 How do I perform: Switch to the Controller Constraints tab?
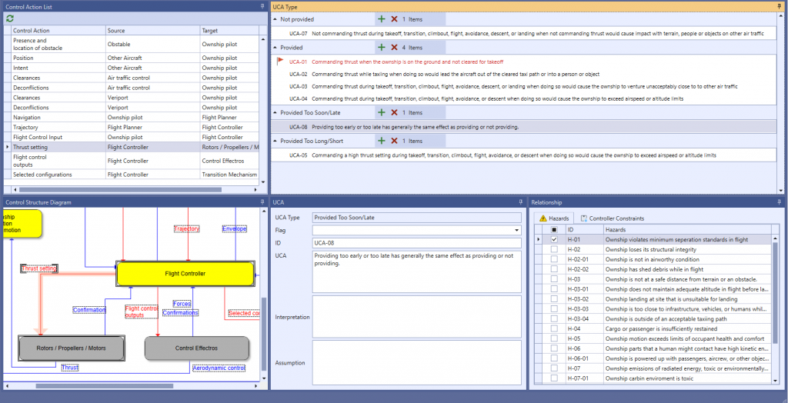pyautogui.click(x=612, y=218)
